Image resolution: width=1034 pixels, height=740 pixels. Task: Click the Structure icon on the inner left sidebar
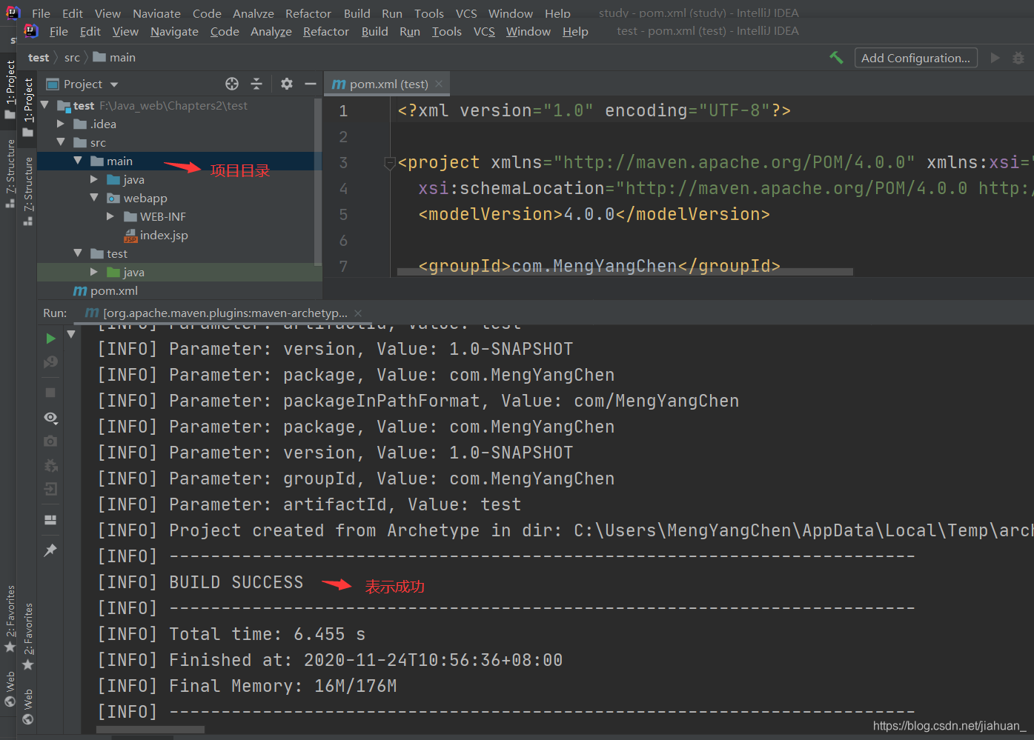28,221
